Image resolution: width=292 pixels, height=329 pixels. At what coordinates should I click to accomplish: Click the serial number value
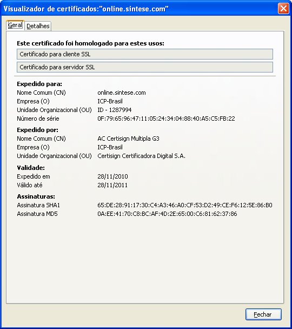[x=166, y=119]
